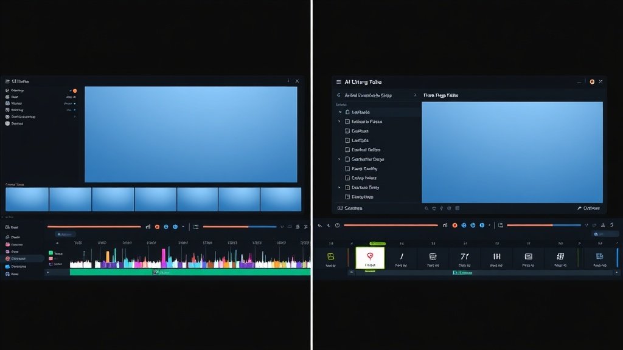The height and width of the screenshot is (350, 623).
Task: Open hamburger menu in right window title bar
Action: coord(338,82)
